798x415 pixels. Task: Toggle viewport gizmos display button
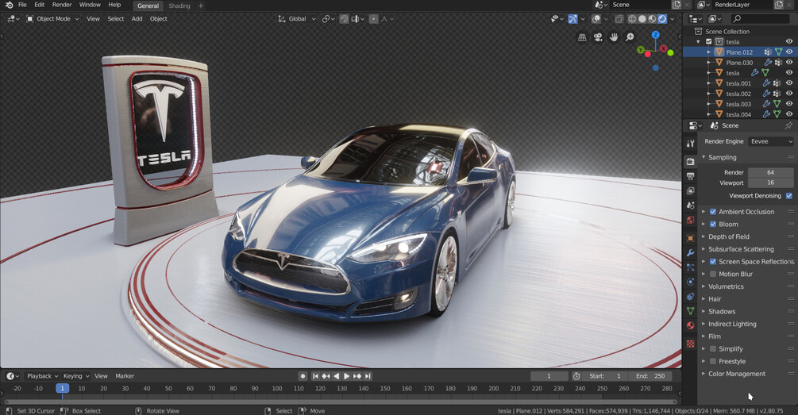coord(573,19)
